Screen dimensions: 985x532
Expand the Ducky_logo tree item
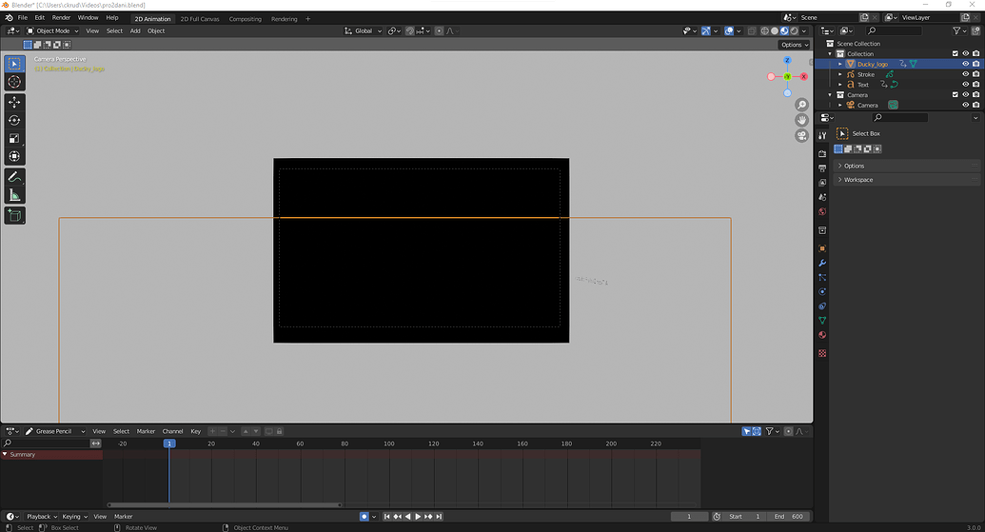(x=840, y=64)
